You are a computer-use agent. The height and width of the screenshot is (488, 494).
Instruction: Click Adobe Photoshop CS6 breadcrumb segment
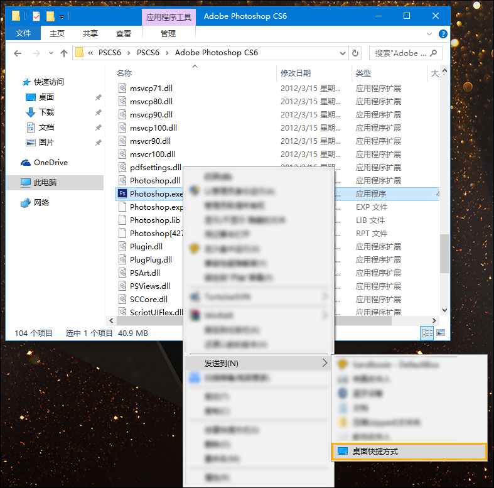pyautogui.click(x=216, y=53)
